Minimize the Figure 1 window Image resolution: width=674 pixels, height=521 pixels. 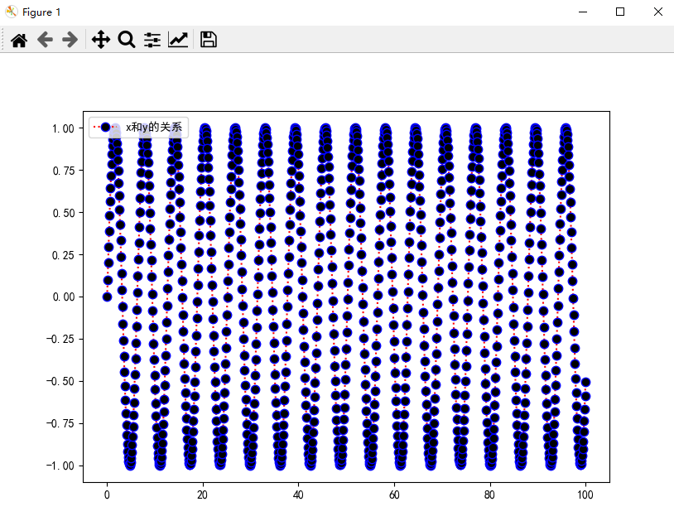pos(584,12)
